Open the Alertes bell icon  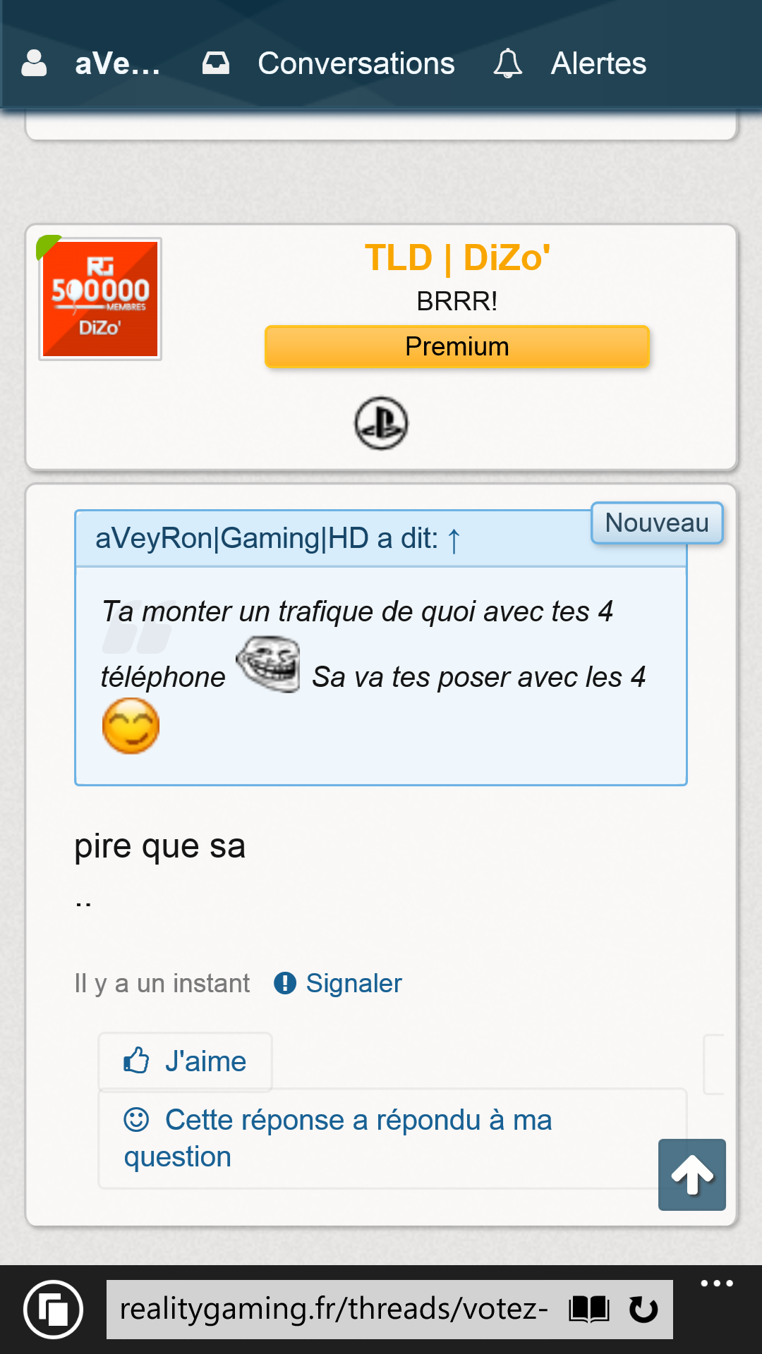(x=508, y=63)
